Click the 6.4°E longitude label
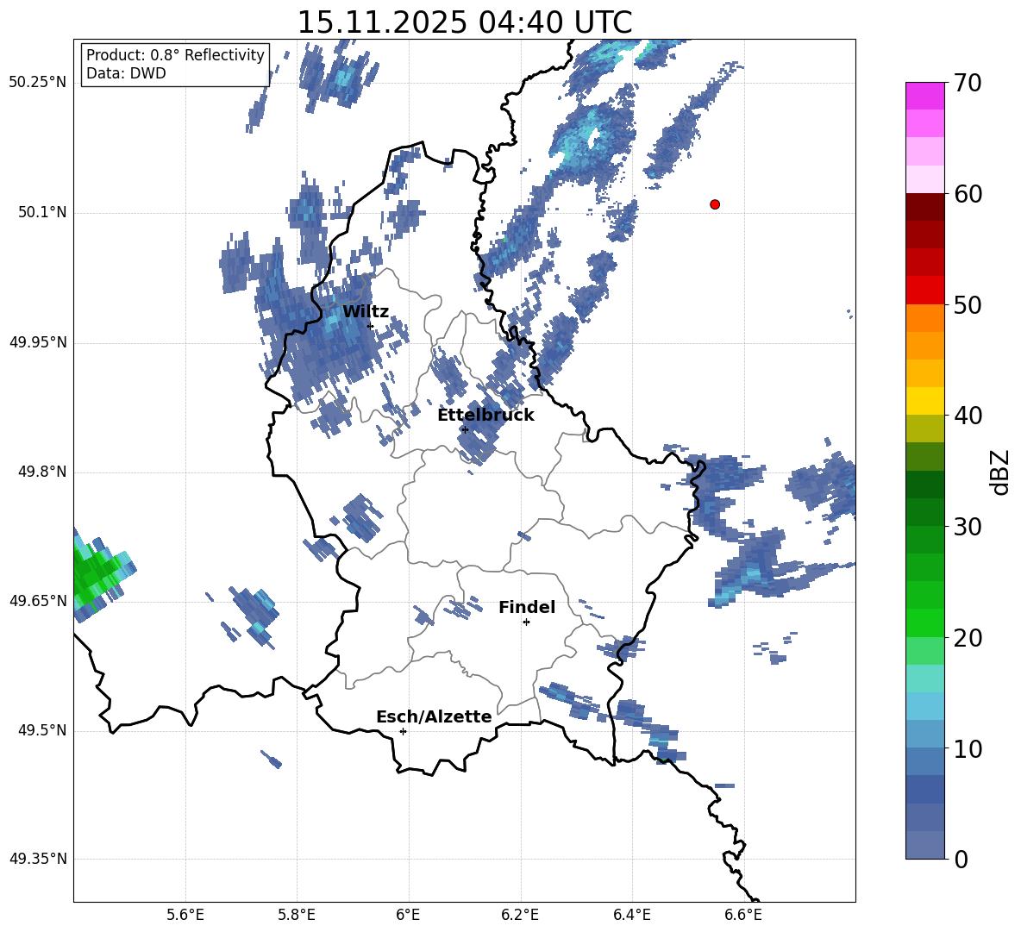 coord(631,915)
